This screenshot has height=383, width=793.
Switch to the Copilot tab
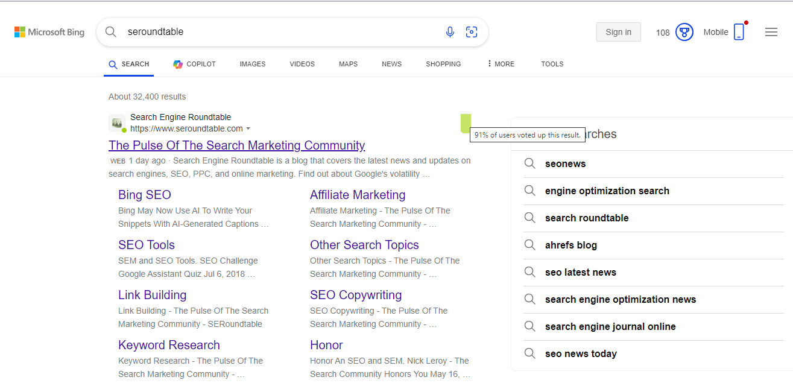pyautogui.click(x=194, y=64)
